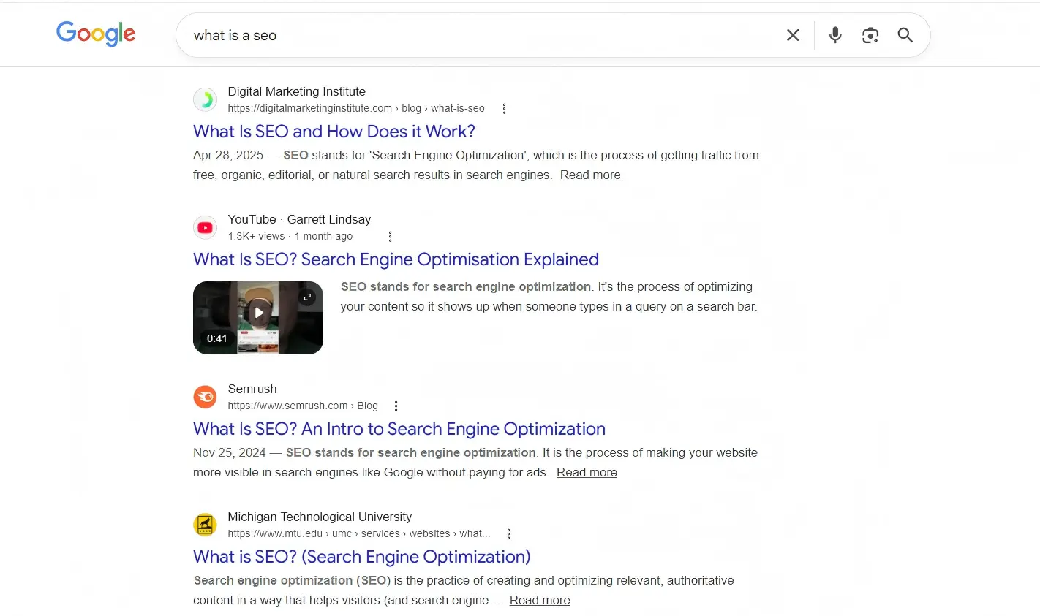The height and width of the screenshot is (616, 1040).
Task: Click Read more under Digital Marketing Institute snippet
Action: [590, 175]
